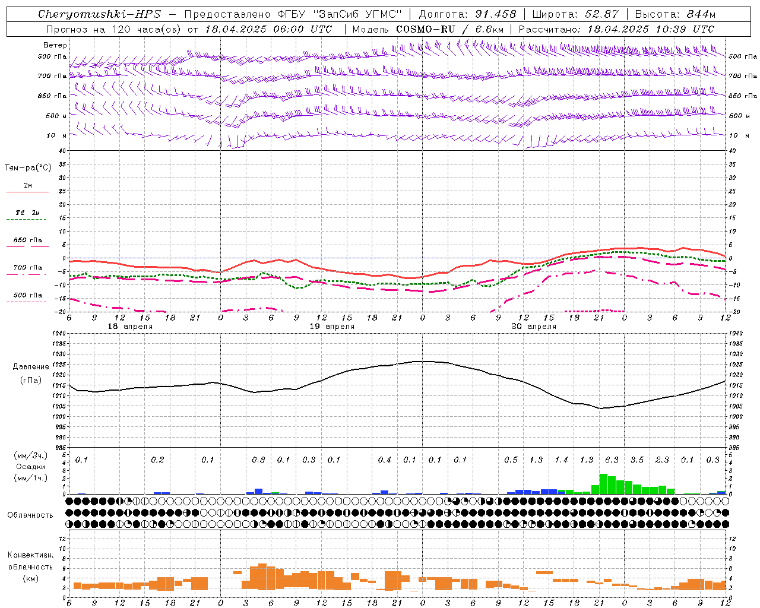Click the 18 апреля date label
This screenshot has width=760, height=608.
[130, 327]
